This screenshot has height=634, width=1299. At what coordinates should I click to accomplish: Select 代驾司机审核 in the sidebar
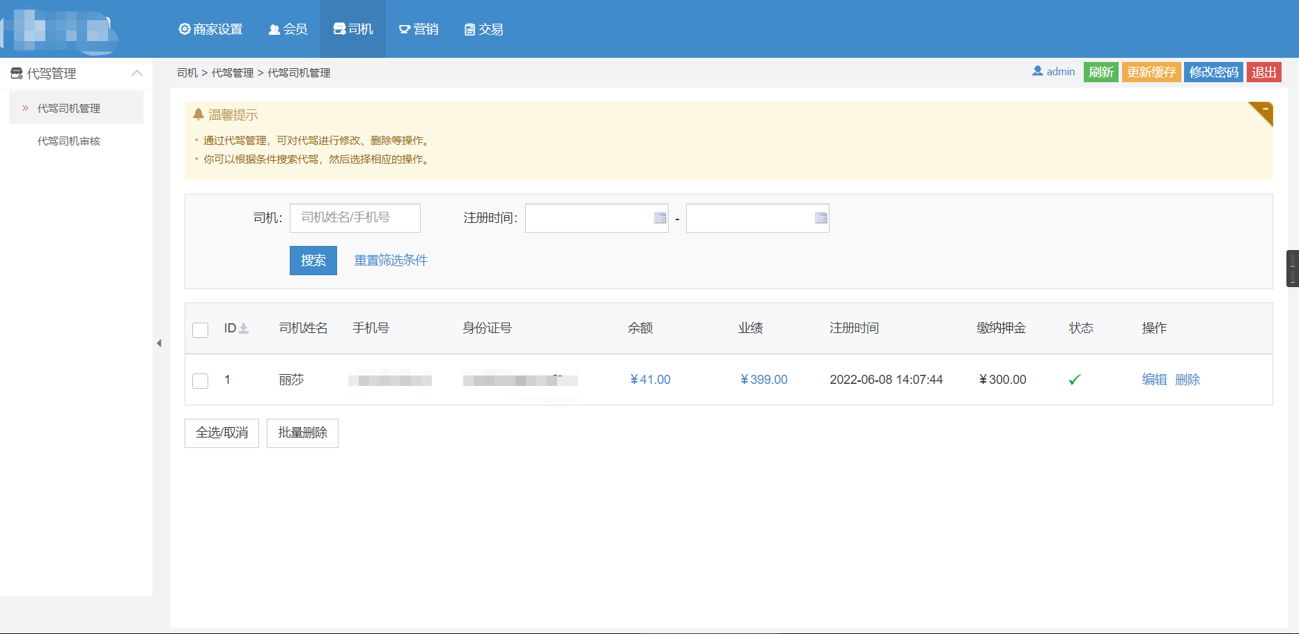(68, 141)
